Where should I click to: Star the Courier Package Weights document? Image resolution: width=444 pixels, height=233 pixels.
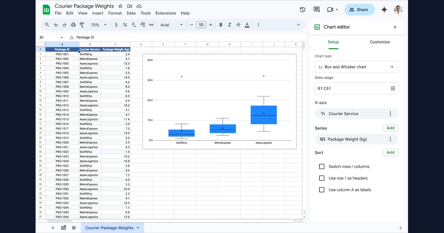click(x=120, y=6)
